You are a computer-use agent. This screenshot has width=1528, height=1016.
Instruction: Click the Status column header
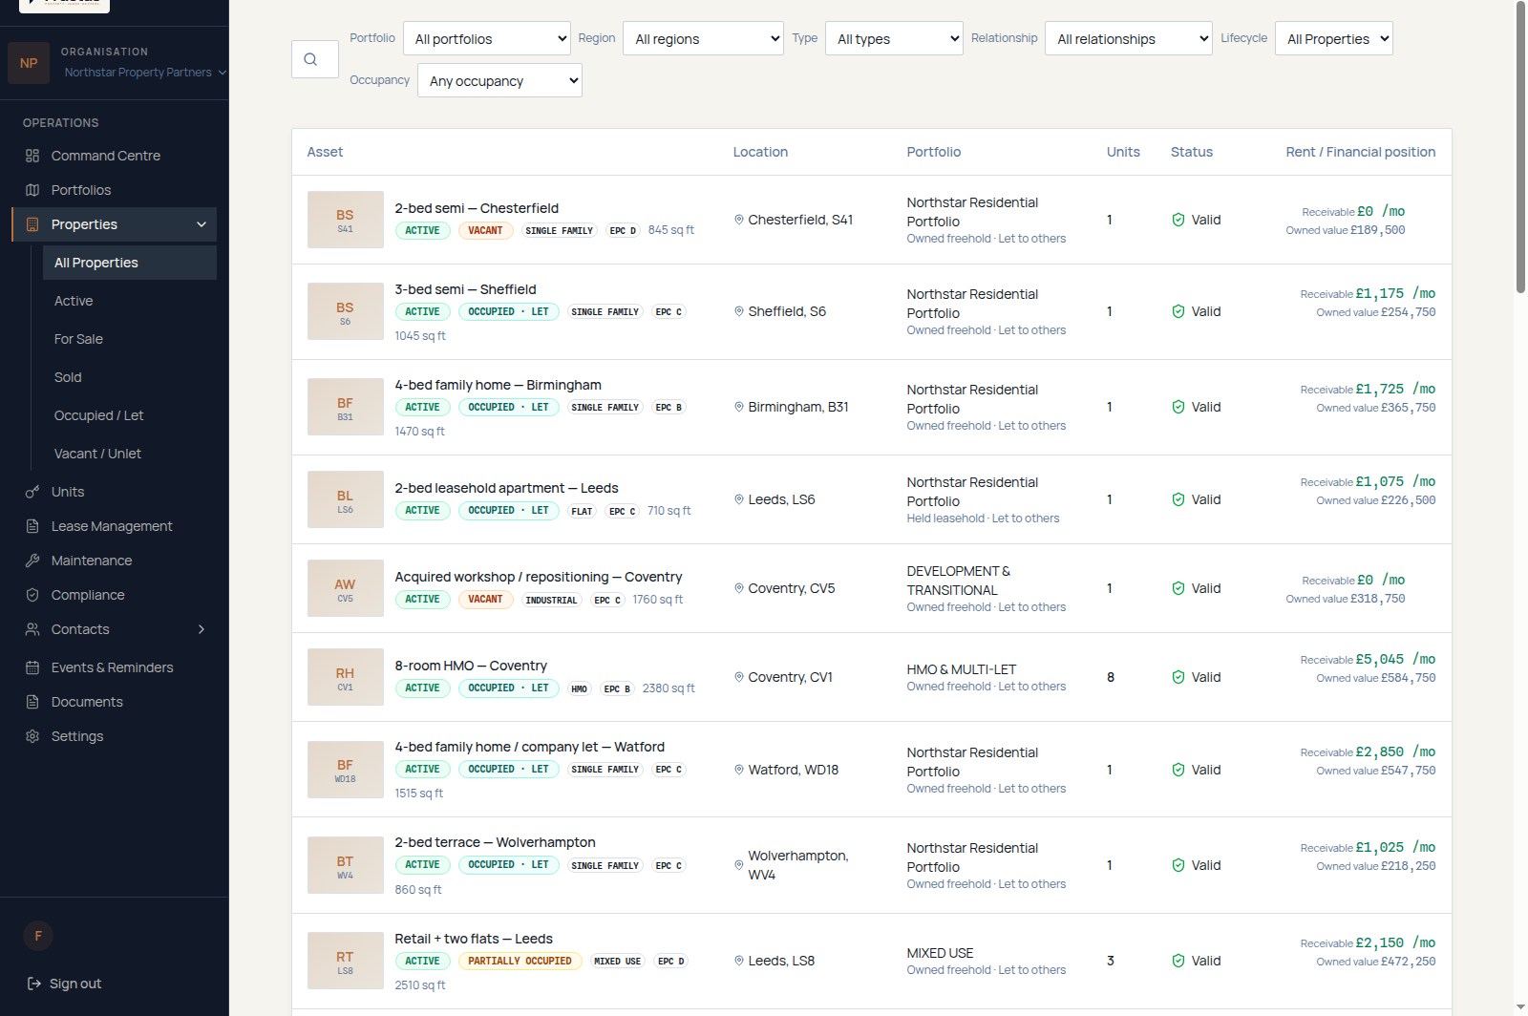[x=1191, y=152]
